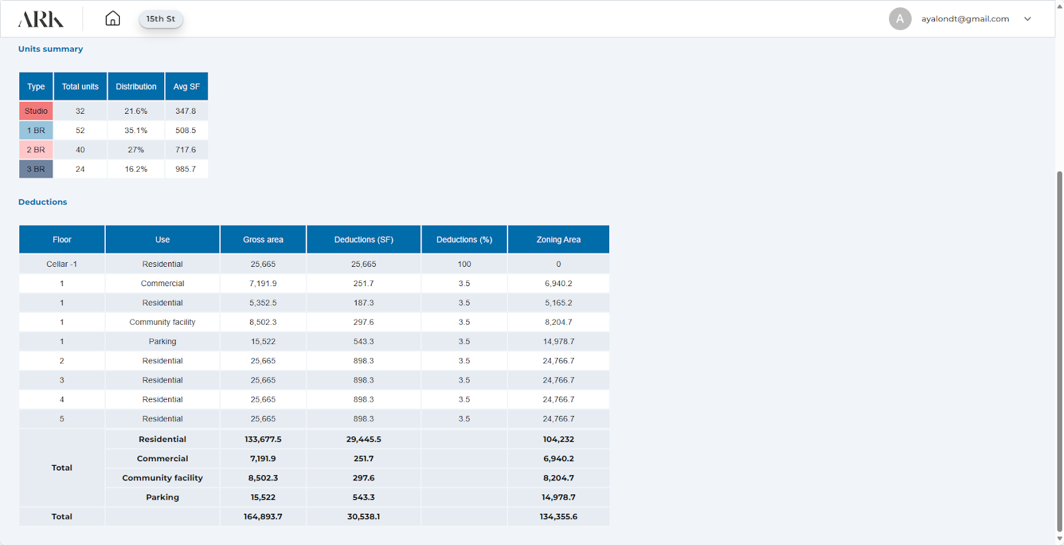
Task: Click the user avatar circle
Action: 900,19
